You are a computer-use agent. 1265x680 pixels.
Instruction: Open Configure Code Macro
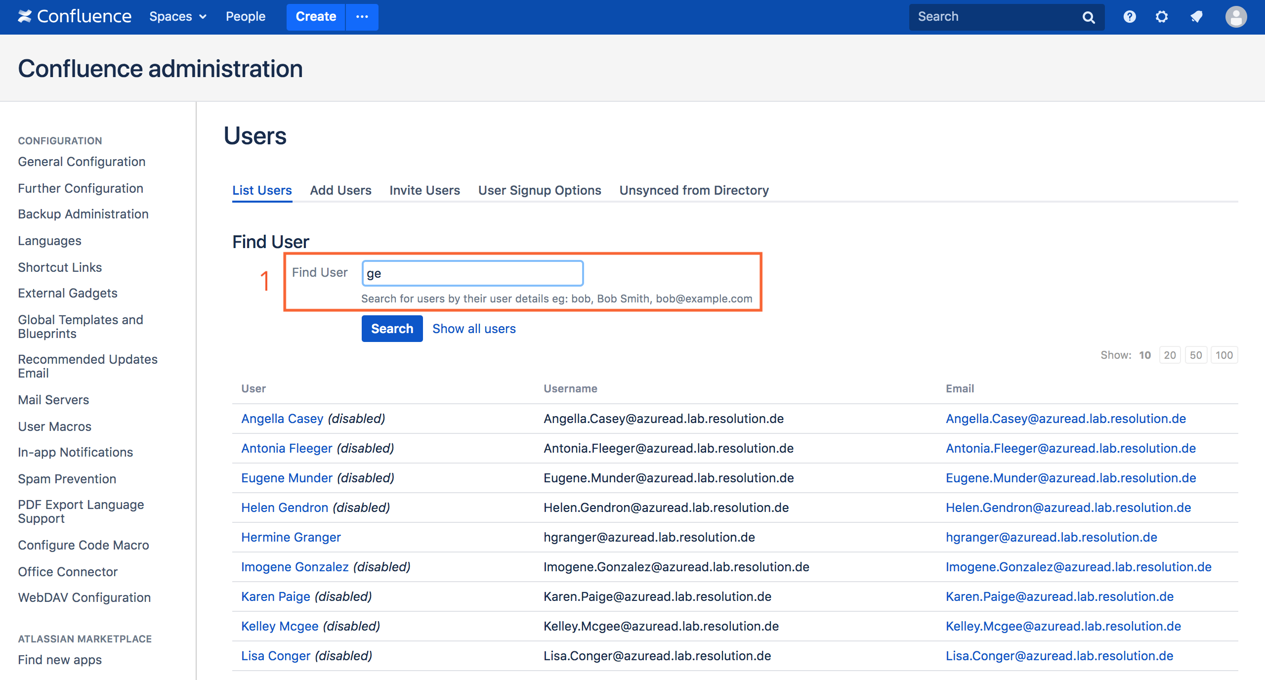[x=84, y=545]
